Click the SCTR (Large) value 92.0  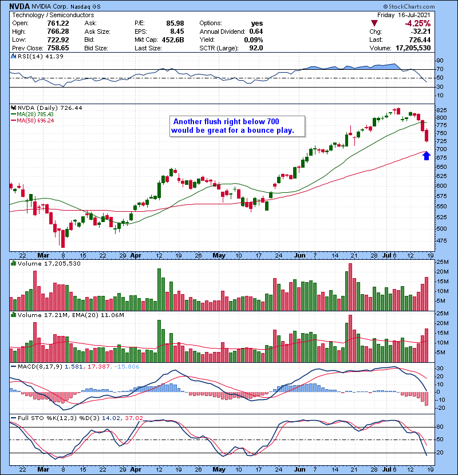256,48
